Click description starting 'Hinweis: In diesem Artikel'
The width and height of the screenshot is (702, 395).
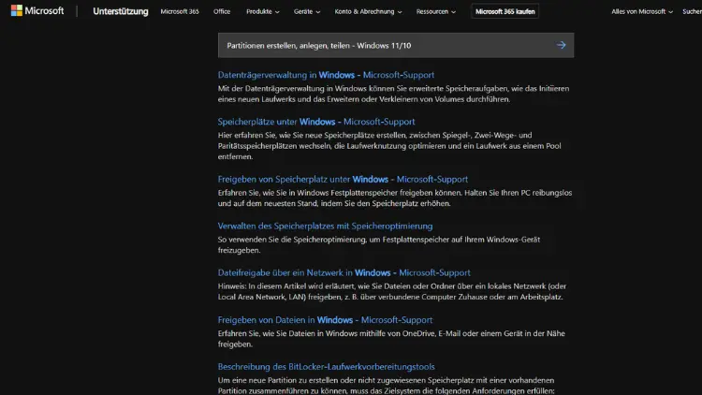[392, 291]
